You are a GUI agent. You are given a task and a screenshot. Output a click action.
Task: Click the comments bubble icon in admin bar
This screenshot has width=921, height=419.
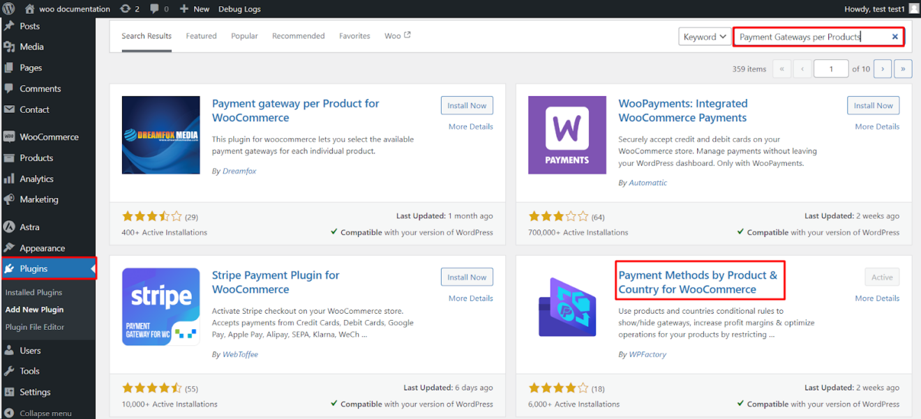[x=155, y=9]
